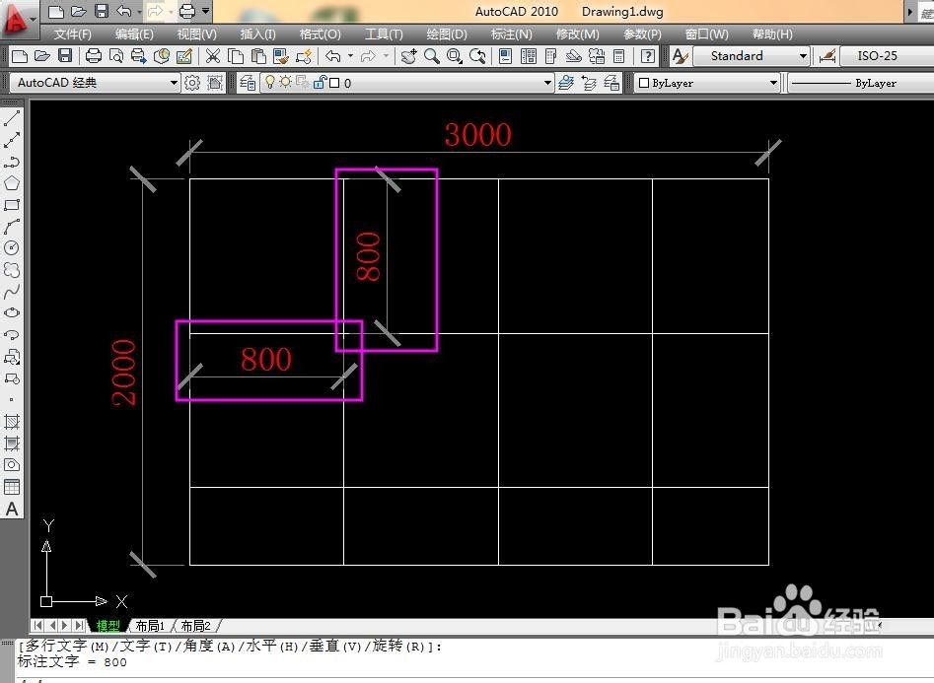The image size is (934, 683).
Task: Expand the Quick Access toolbar customize arrow
Action: (x=205, y=11)
